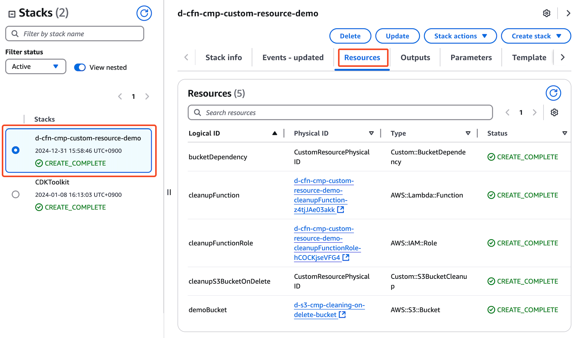Expand the Stack actions dropdown
This screenshot has height=338, width=577.
(x=460, y=36)
